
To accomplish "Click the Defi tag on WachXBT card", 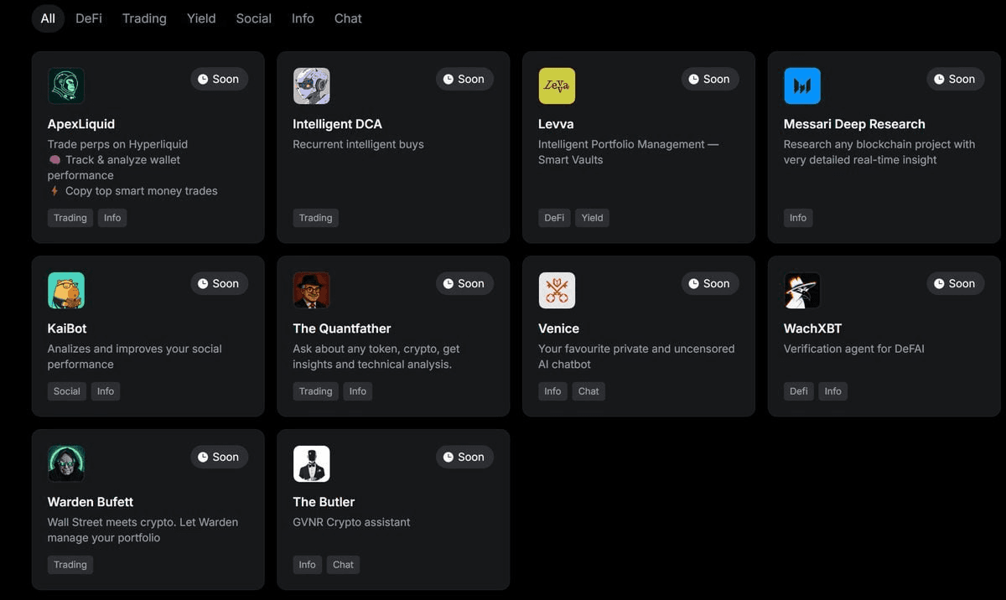I will click(799, 391).
